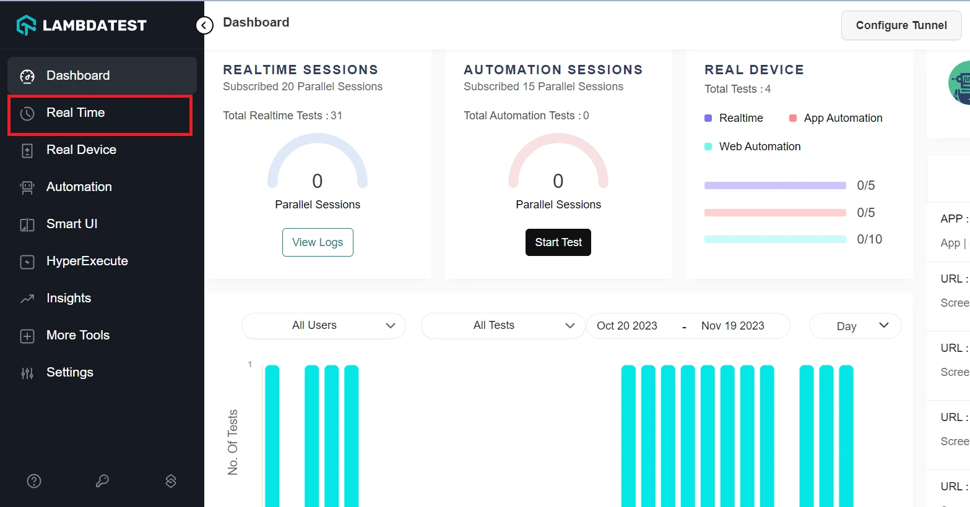Image resolution: width=970 pixels, height=507 pixels.
Task: Click the LambdaTest logo icon
Action: point(27,25)
